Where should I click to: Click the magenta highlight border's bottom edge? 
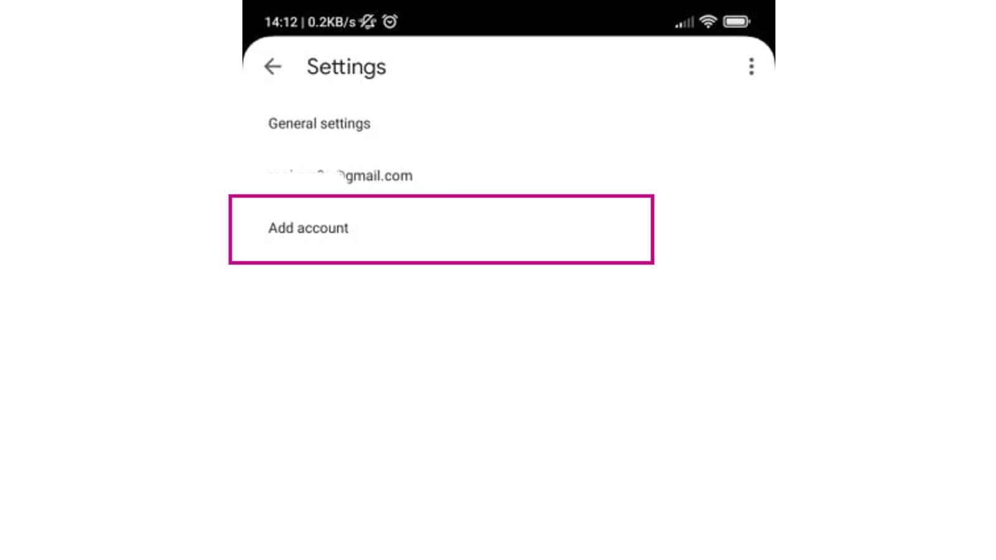(x=441, y=262)
